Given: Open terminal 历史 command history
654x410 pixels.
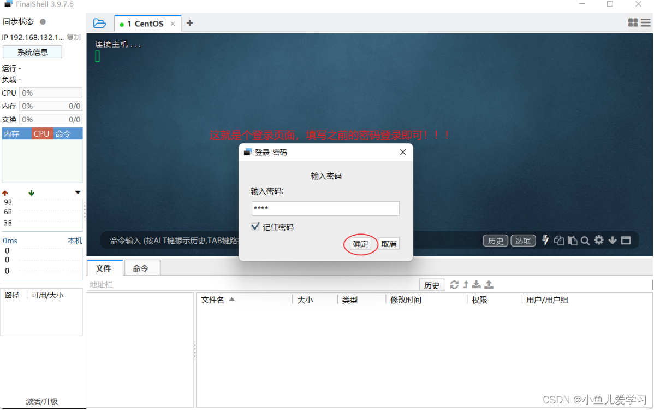Looking at the screenshot, I should [496, 241].
